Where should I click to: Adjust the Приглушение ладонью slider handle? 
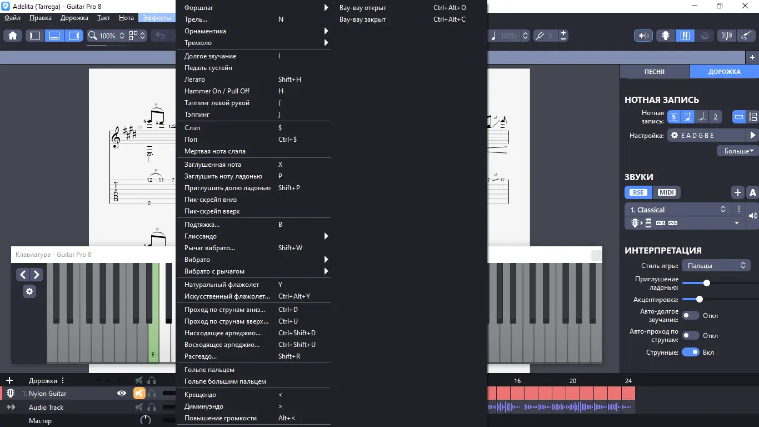pos(707,283)
